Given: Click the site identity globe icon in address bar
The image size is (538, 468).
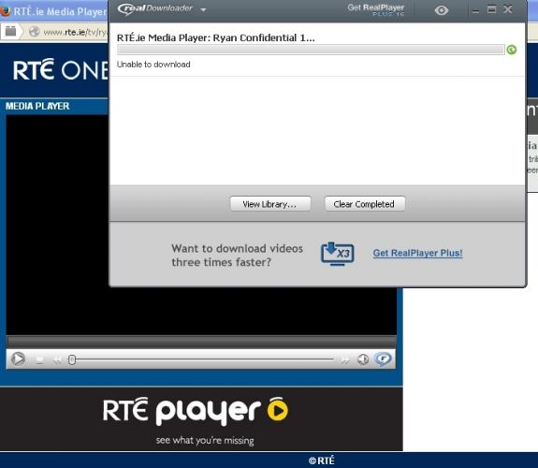Looking at the screenshot, I should [x=34, y=32].
